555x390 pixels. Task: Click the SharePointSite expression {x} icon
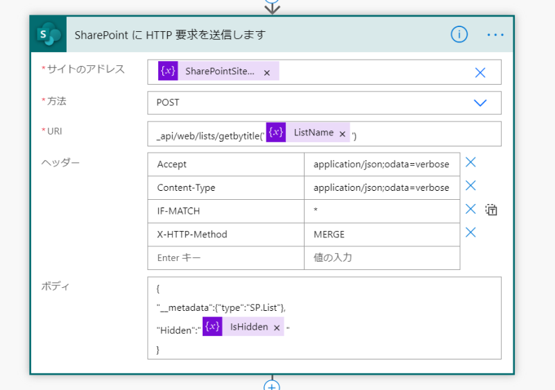pyautogui.click(x=168, y=71)
